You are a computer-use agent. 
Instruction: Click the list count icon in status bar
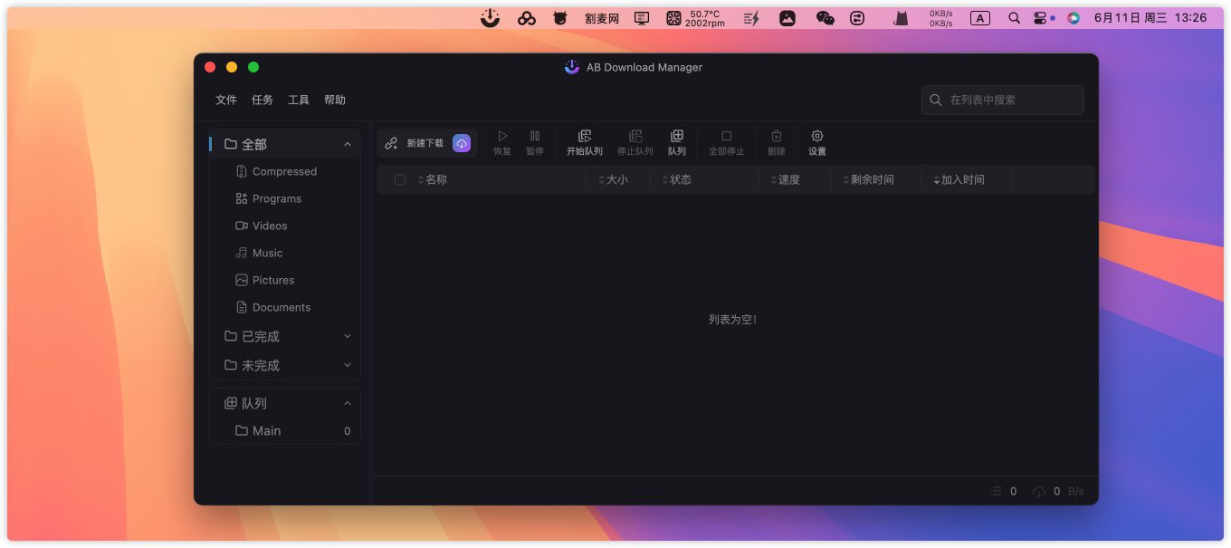click(996, 491)
